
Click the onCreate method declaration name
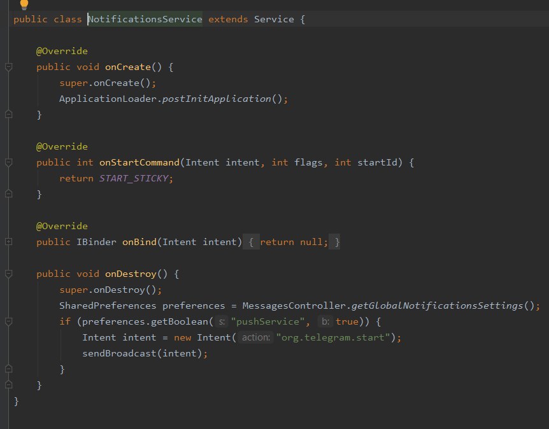click(128, 67)
